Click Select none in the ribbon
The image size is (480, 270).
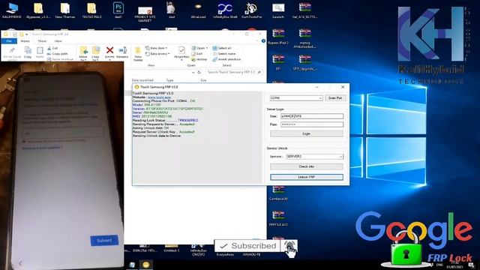coord(224,54)
